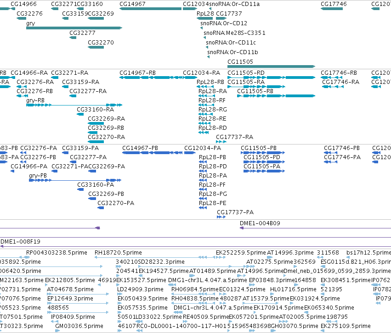Open the CG12034-PA protein feature
Image resolution: width=391 pixels, height=333 pixels.
190,153
